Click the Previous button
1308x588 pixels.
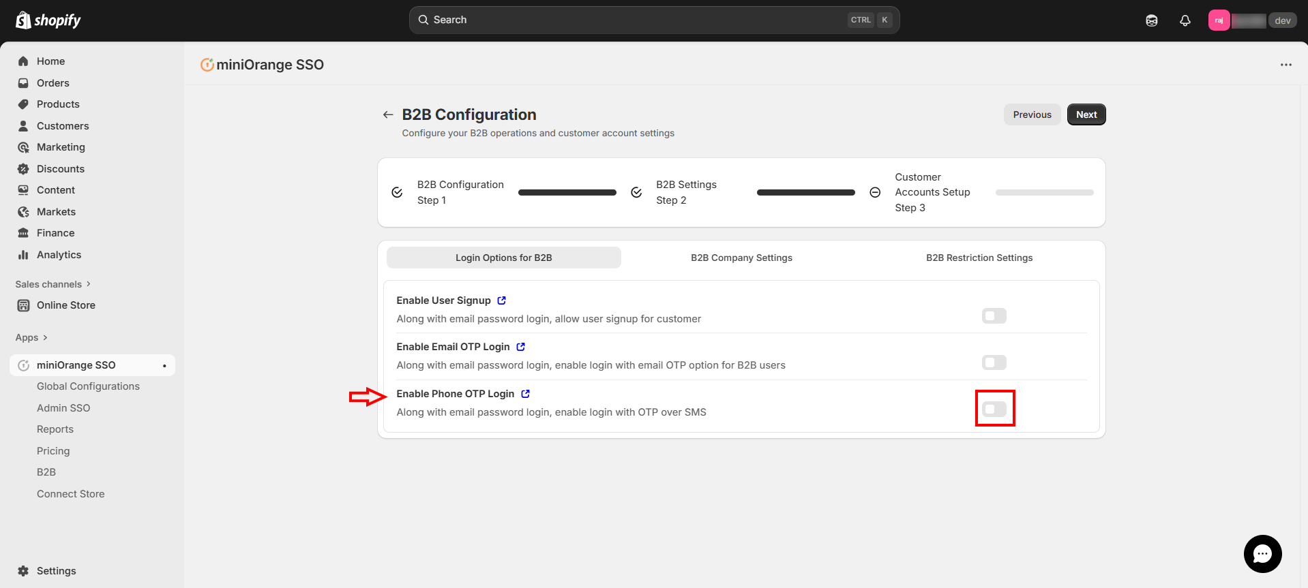click(x=1032, y=114)
